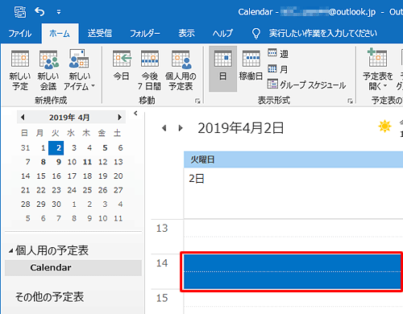
Task: Switch to Month (月) view
Action: click(x=277, y=69)
